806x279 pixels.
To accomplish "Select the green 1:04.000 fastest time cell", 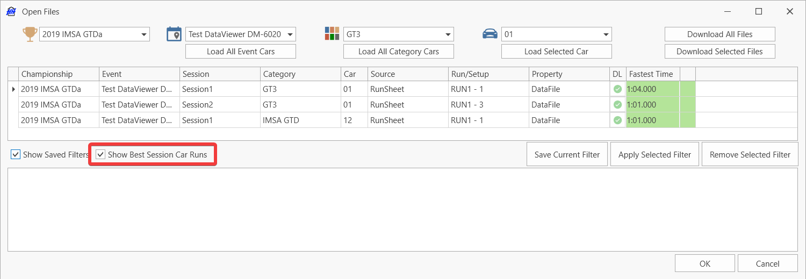I will click(x=652, y=89).
